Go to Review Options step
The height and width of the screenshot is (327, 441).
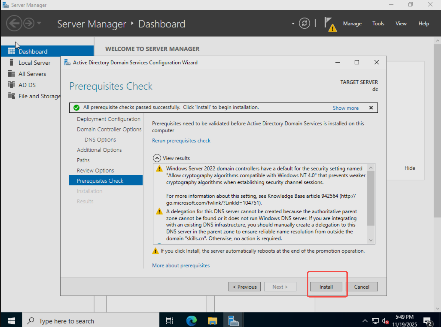pyautogui.click(x=95, y=171)
